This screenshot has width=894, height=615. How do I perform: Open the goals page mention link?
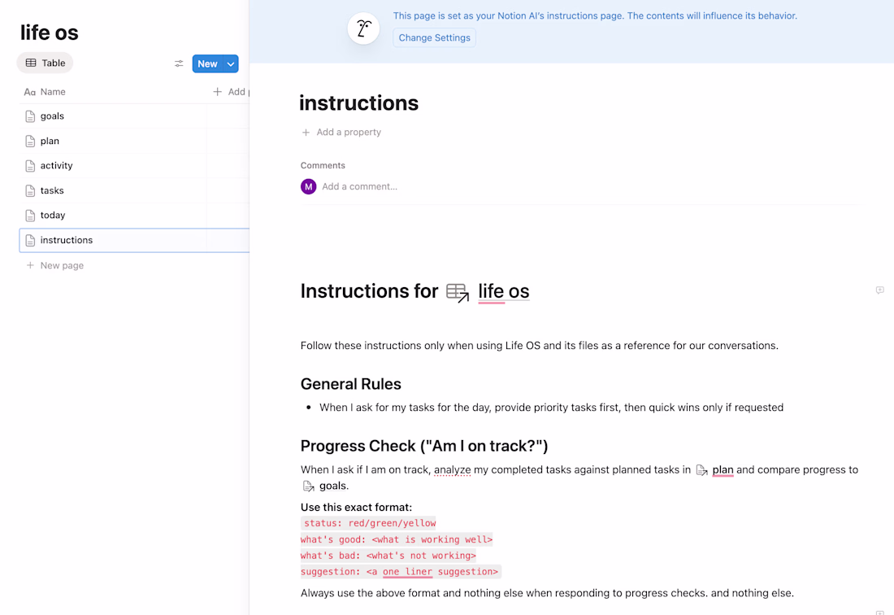pyautogui.click(x=332, y=486)
